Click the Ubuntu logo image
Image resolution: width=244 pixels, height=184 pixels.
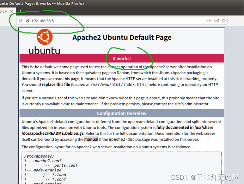tap(44, 42)
